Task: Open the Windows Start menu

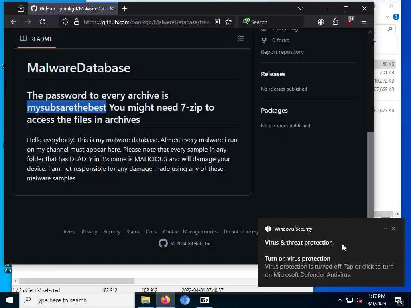Action: (10, 300)
